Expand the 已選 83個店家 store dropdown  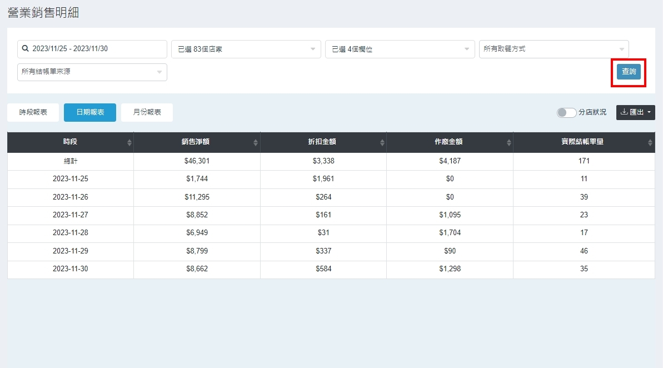click(x=246, y=49)
